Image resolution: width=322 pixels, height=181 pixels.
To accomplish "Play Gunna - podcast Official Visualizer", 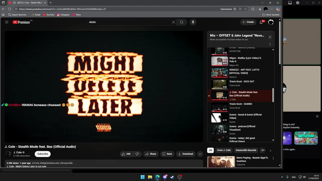I will tap(241, 130).
